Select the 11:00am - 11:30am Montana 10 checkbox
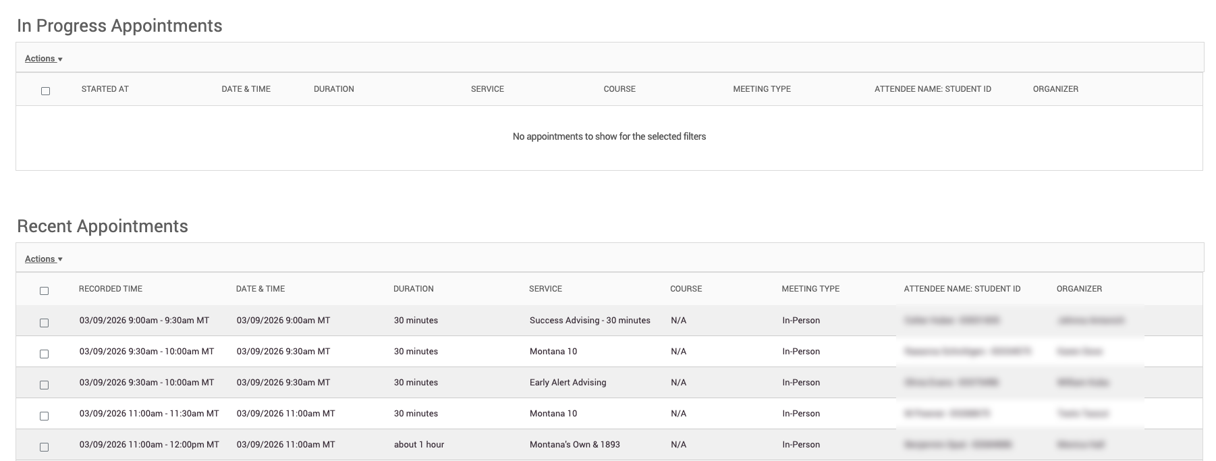Screen dimensions: 1216x461 pyautogui.click(x=44, y=416)
